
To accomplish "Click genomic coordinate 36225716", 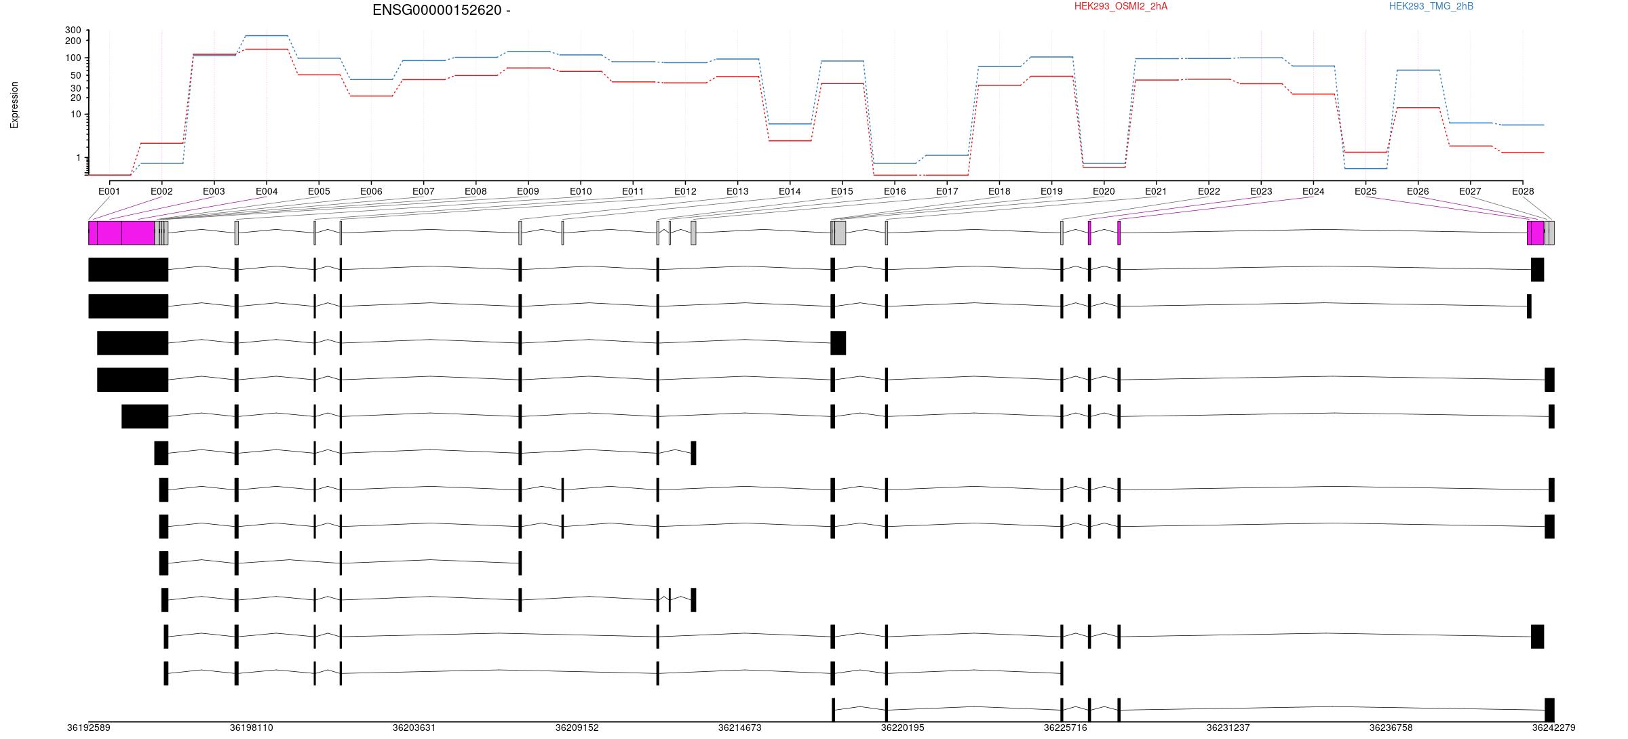I will pos(1065,727).
